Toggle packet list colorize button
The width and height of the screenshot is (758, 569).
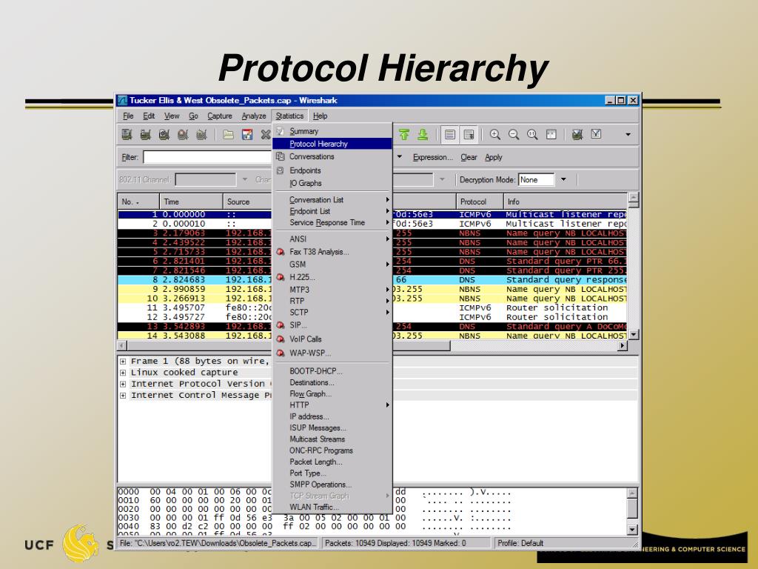click(449, 135)
